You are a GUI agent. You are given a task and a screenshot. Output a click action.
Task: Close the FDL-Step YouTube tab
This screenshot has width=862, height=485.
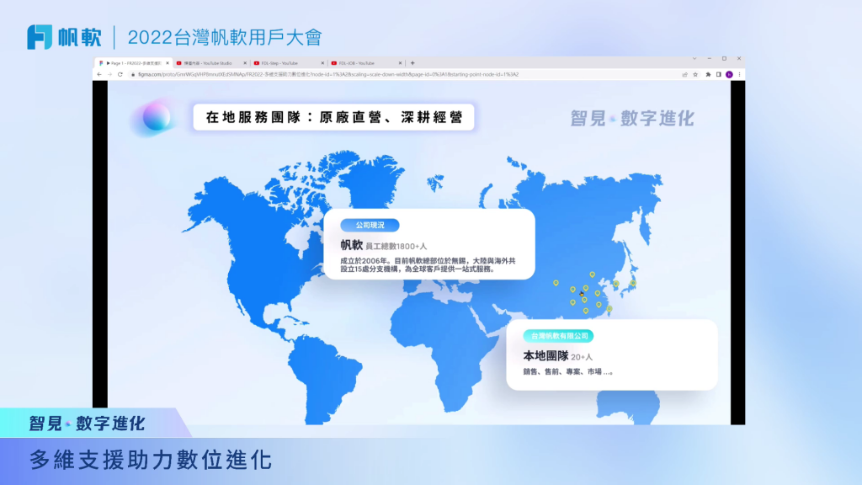click(x=322, y=63)
